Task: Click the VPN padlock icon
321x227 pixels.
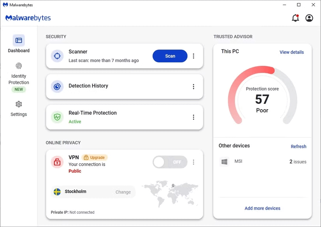Action: (x=57, y=162)
